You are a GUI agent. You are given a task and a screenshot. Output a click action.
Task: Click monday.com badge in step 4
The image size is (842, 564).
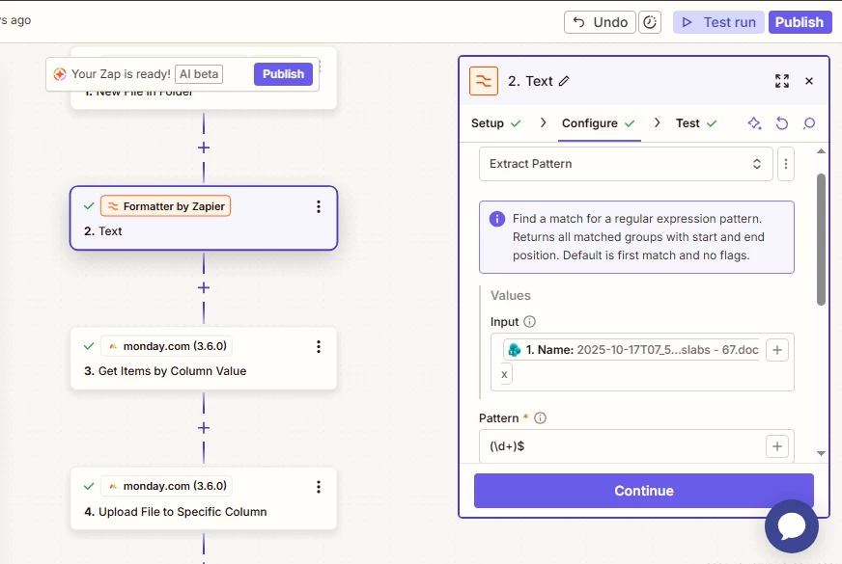(x=166, y=486)
